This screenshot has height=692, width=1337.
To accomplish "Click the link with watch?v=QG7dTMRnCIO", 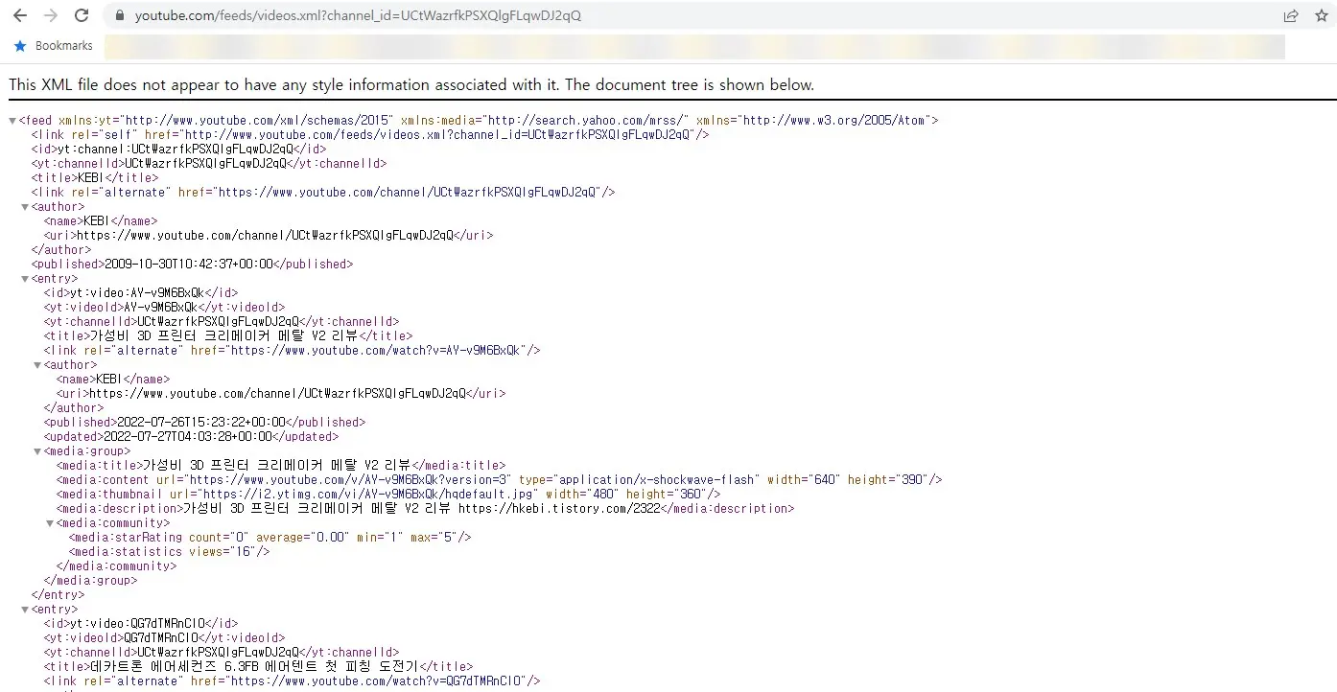I will click(293, 681).
